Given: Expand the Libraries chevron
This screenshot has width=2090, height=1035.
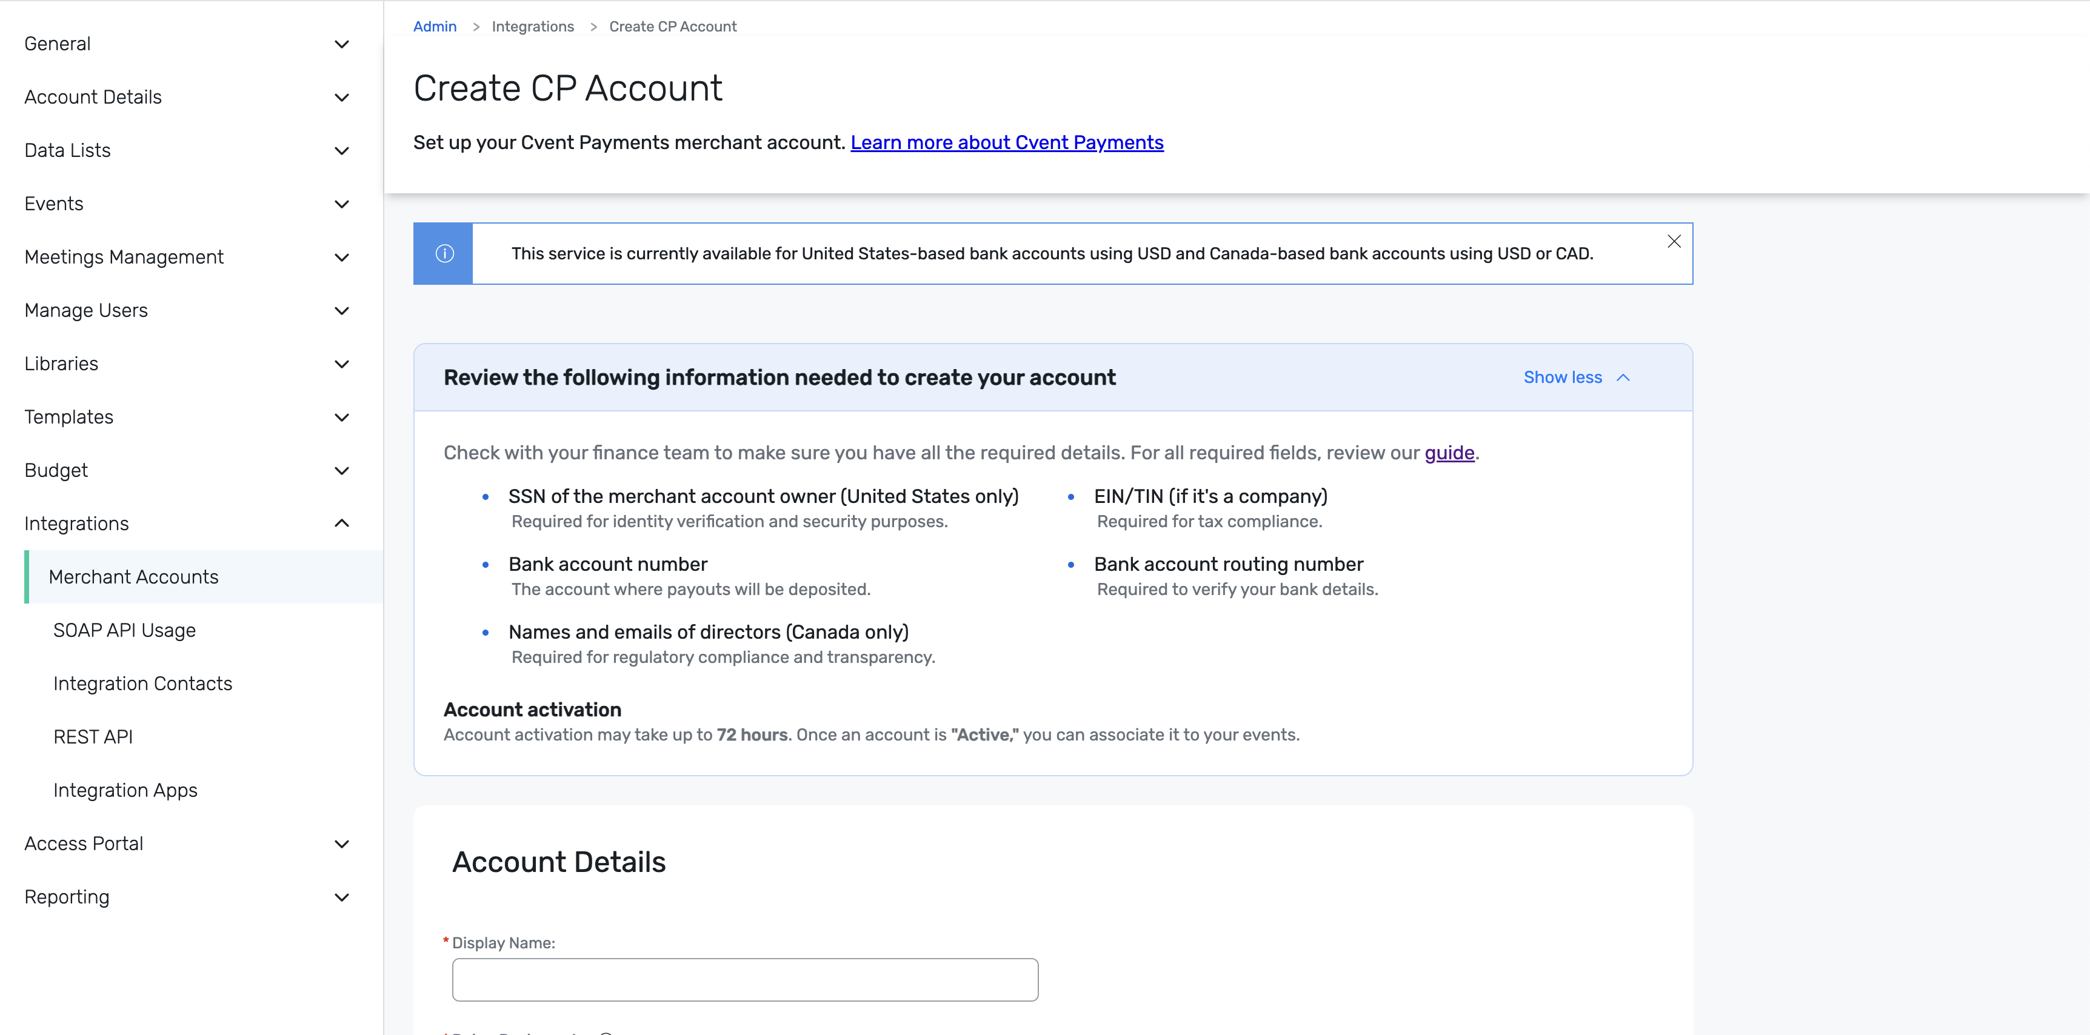Looking at the screenshot, I should point(342,364).
